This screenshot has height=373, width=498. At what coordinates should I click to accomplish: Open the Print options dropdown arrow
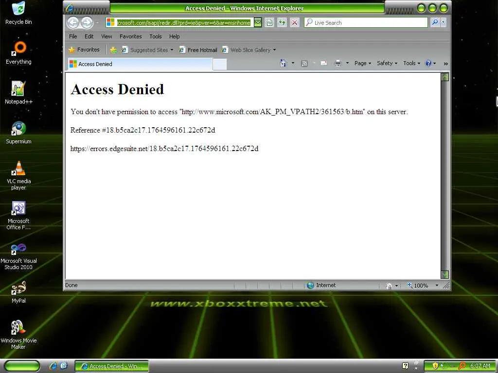347,63
